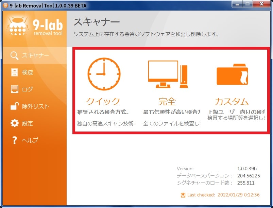Minimize the 9-lab Removal Tool window

237,4
